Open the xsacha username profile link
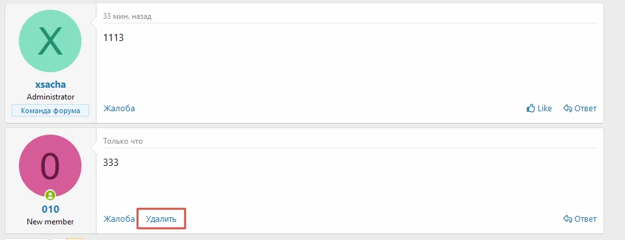This screenshot has width=625, height=240. click(51, 85)
